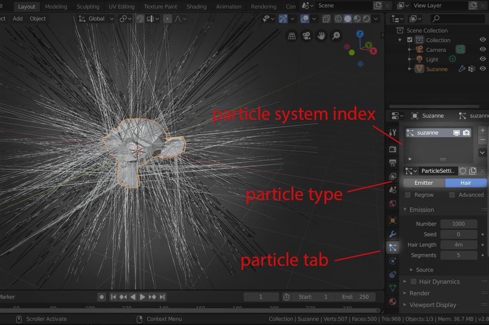Image resolution: width=489 pixels, height=325 pixels.
Task: Toggle suzanne particle system render visibility
Action: tap(466, 133)
